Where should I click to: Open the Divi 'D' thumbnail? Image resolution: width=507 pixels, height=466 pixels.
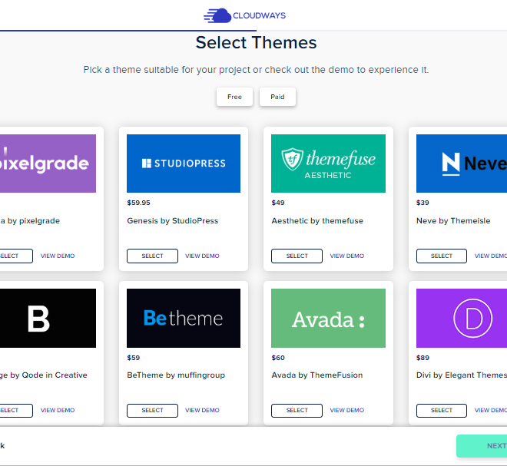click(x=462, y=319)
